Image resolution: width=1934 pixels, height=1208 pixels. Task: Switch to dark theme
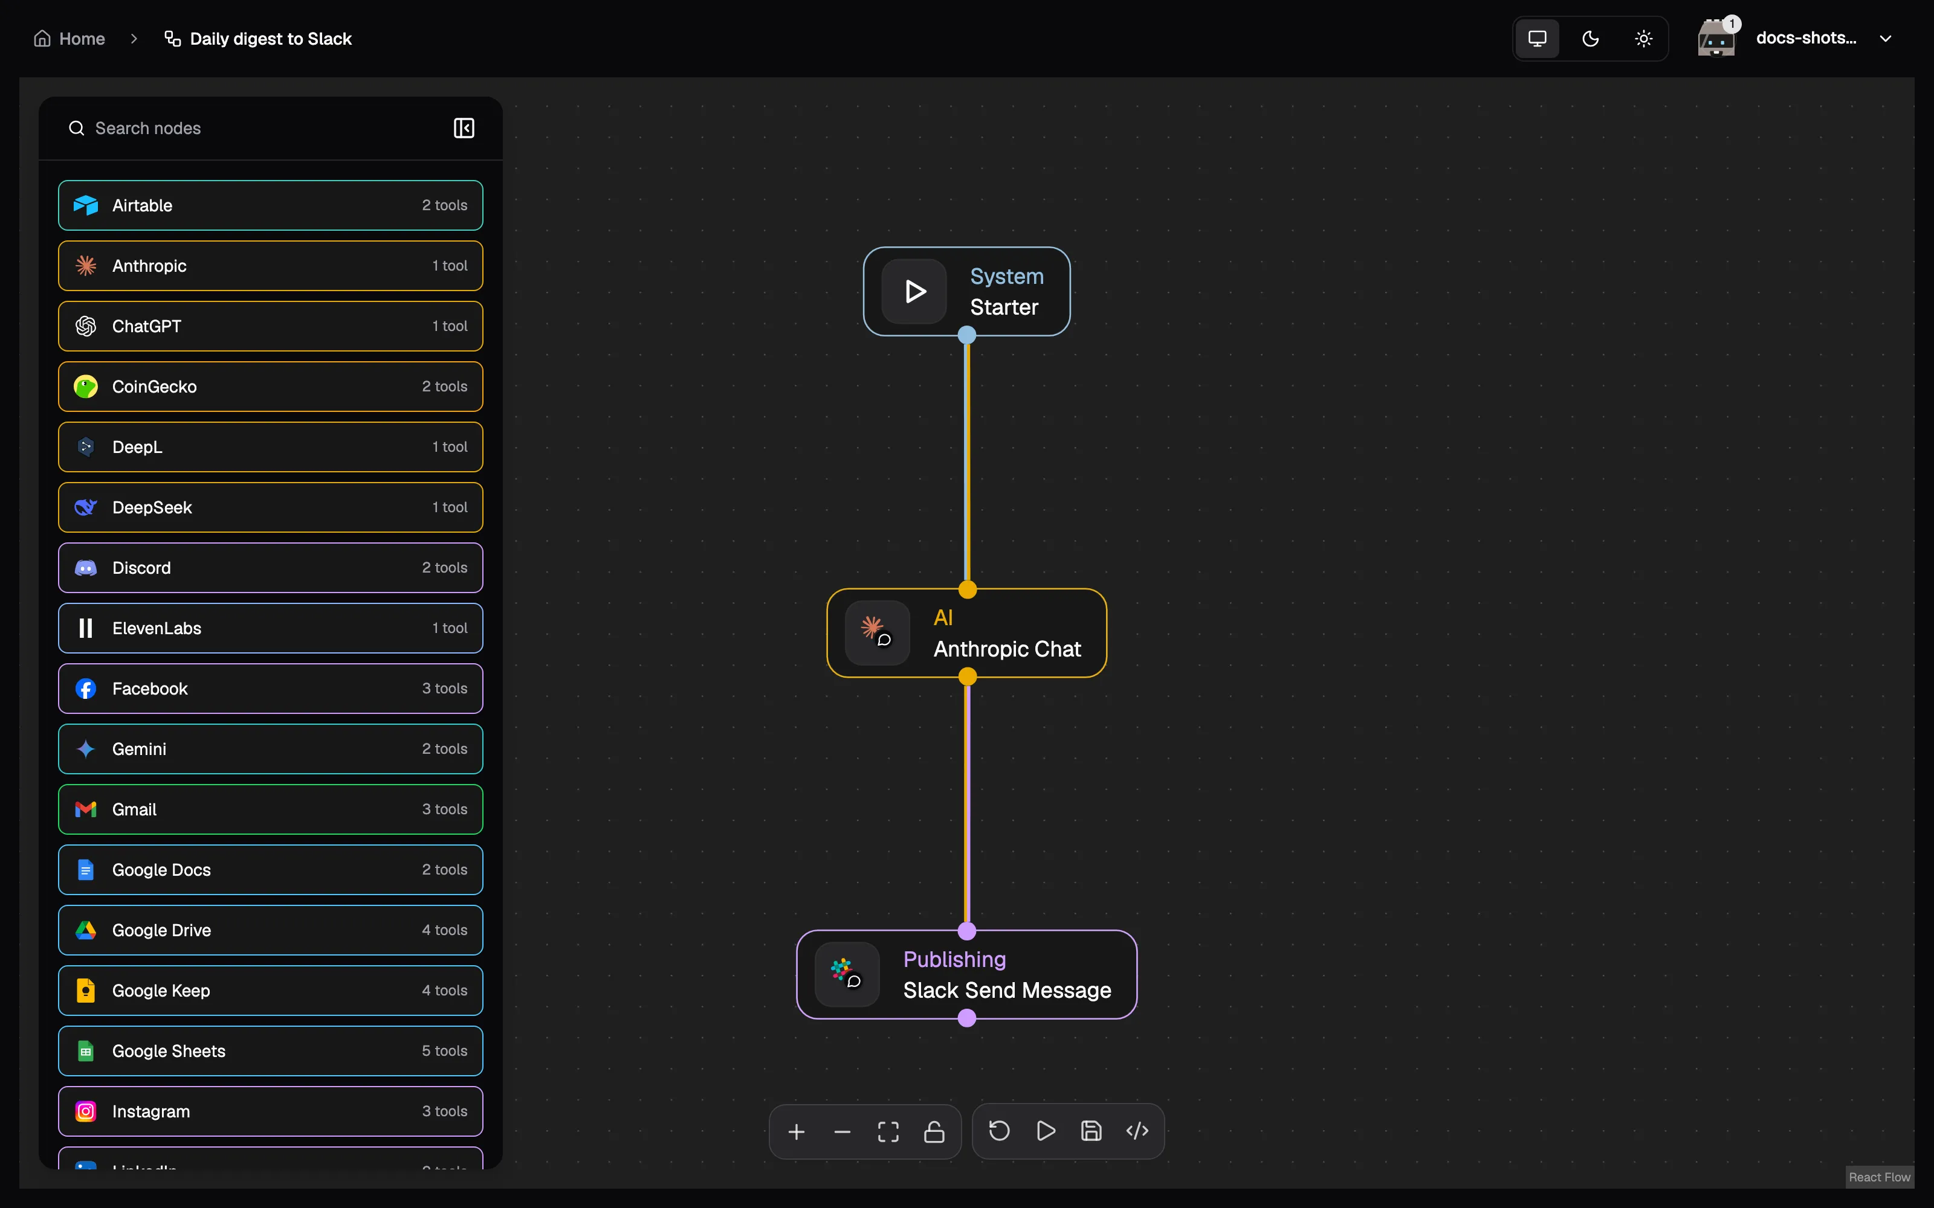(1590, 38)
